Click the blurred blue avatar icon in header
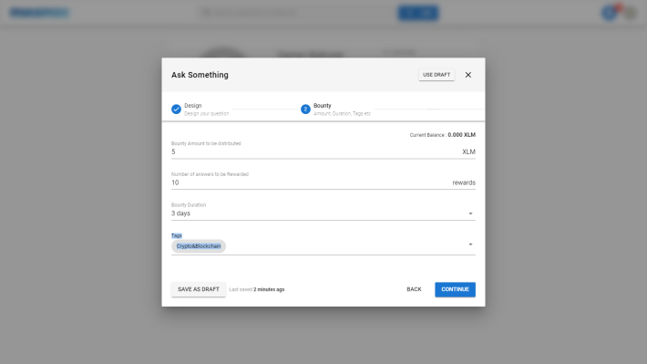This screenshot has height=364, width=647. pyautogui.click(x=609, y=13)
